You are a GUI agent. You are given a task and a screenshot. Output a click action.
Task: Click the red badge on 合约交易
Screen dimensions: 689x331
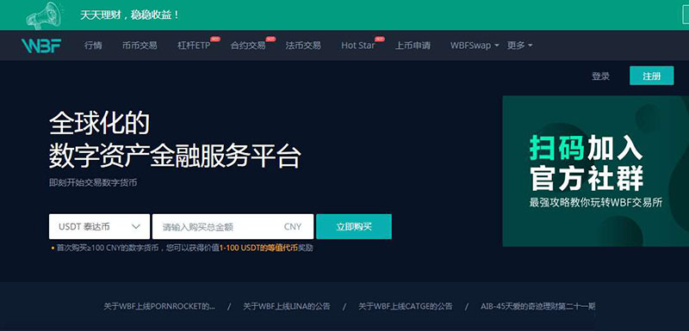(270, 39)
